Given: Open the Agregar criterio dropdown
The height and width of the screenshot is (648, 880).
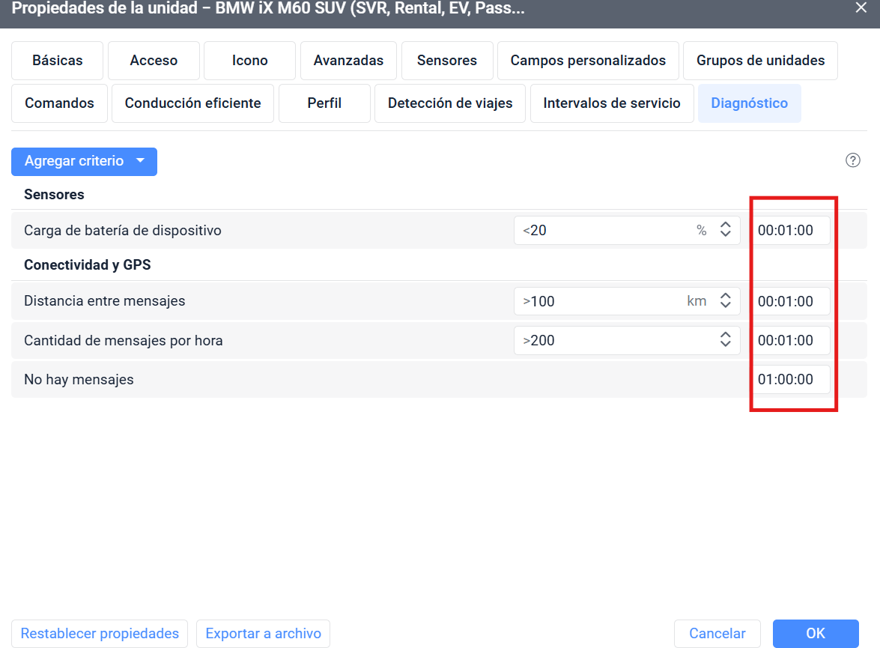Looking at the screenshot, I should click(84, 162).
